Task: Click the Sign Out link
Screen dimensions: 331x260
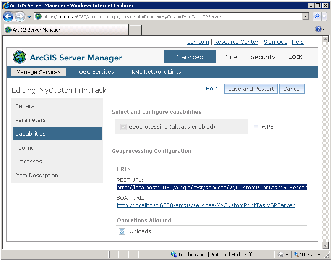Action: click(275, 42)
